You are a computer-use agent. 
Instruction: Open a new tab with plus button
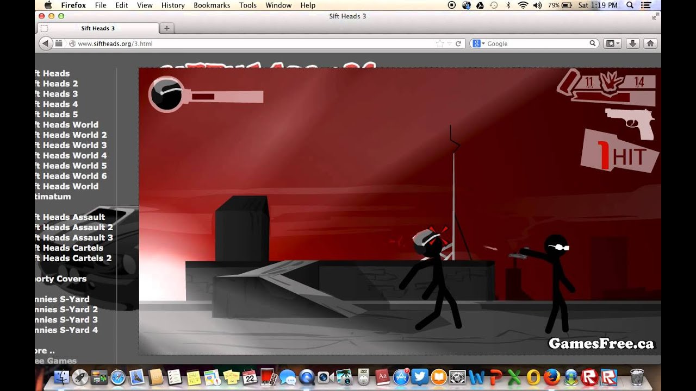tap(167, 28)
